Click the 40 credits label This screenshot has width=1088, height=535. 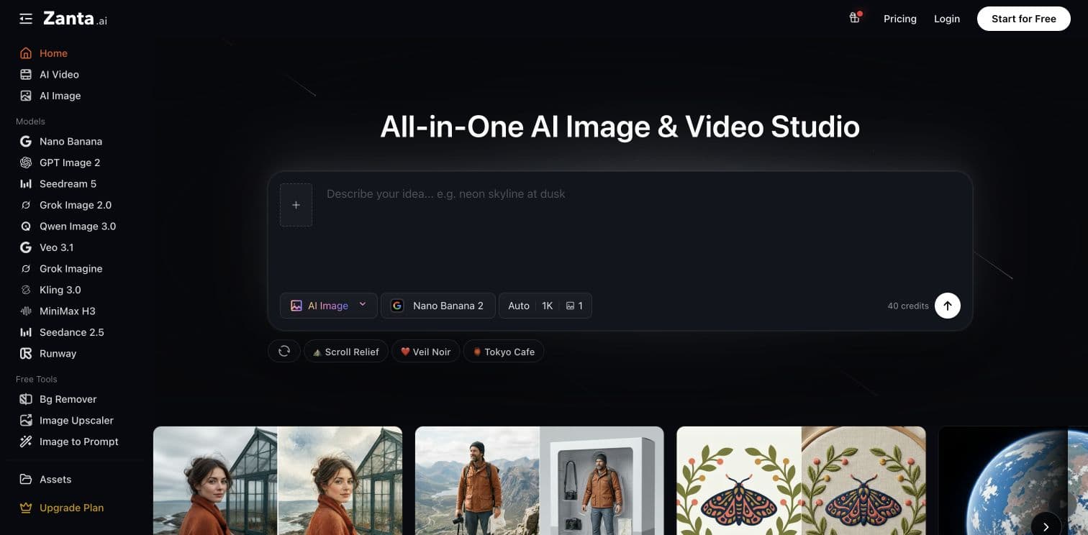pyautogui.click(x=908, y=306)
